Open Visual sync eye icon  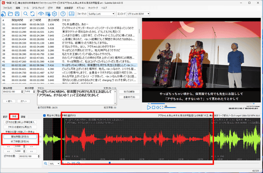click(41, 14)
